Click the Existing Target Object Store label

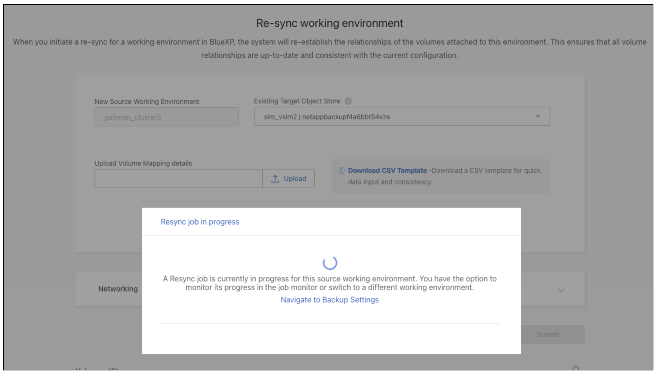[x=297, y=101]
